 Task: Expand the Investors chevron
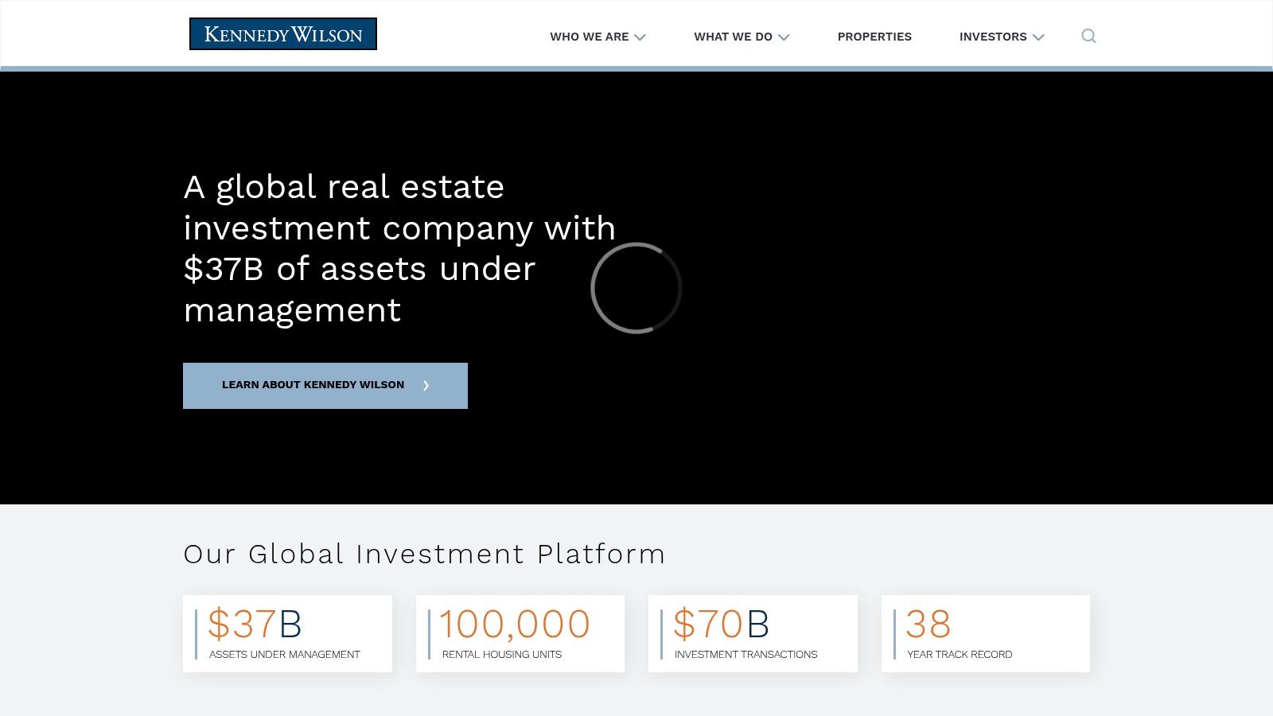[1038, 37]
